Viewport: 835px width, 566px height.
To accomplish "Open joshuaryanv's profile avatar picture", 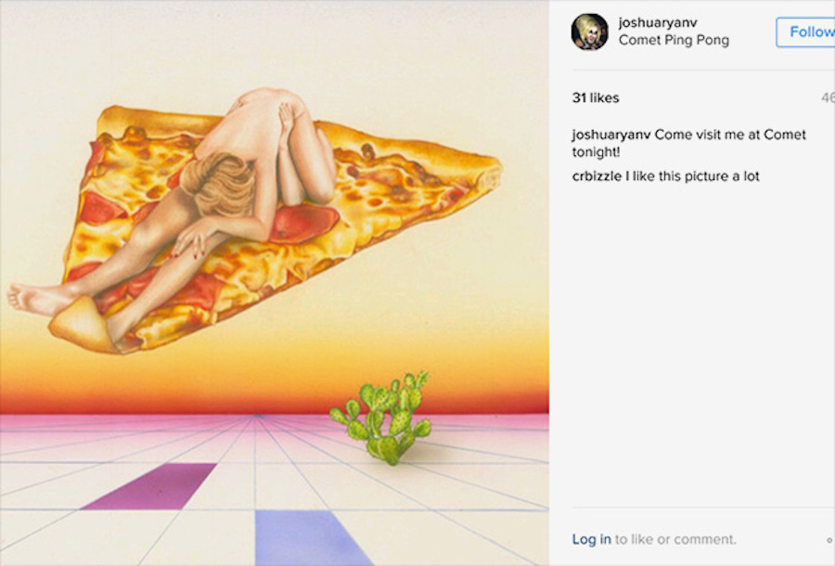I will pyautogui.click(x=589, y=32).
